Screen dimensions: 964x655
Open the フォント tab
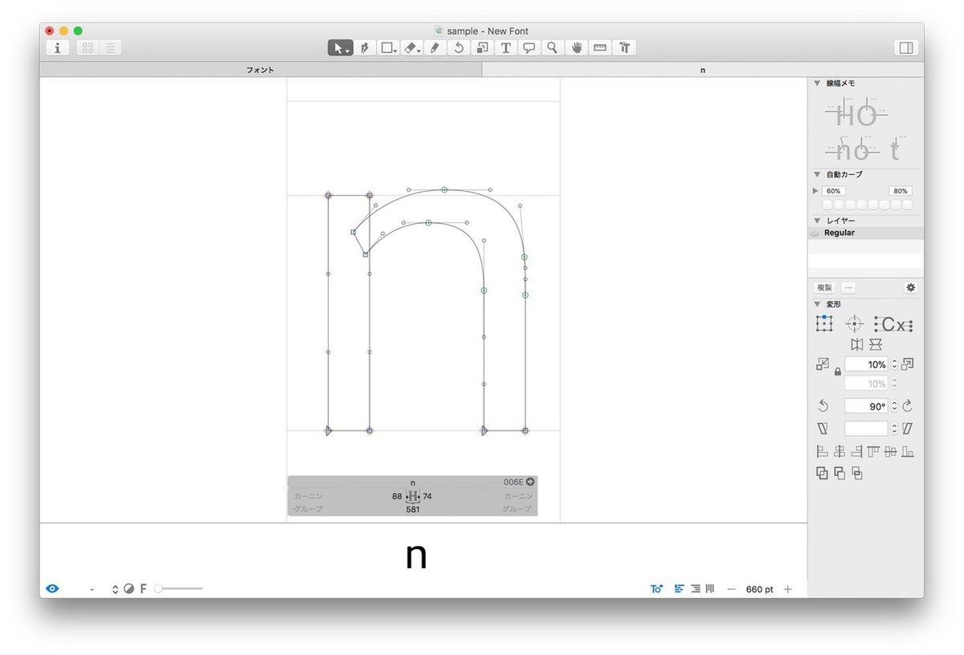click(260, 70)
